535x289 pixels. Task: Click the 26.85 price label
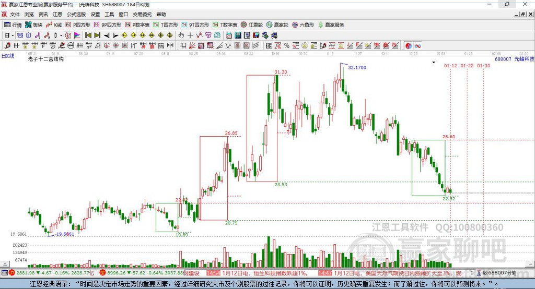231,133
